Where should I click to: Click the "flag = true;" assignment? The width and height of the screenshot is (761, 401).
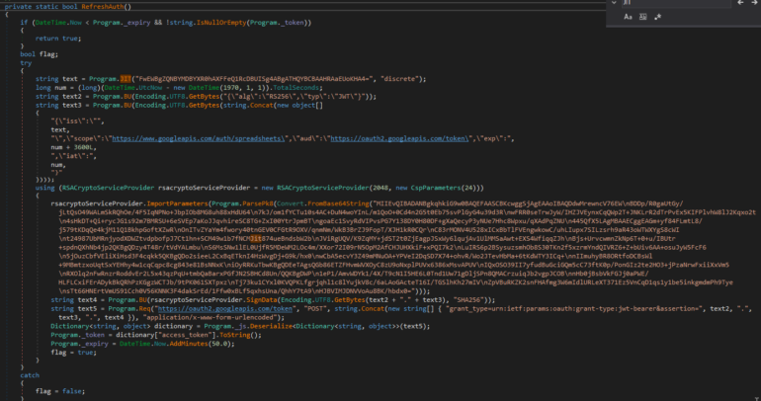click(x=74, y=353)
